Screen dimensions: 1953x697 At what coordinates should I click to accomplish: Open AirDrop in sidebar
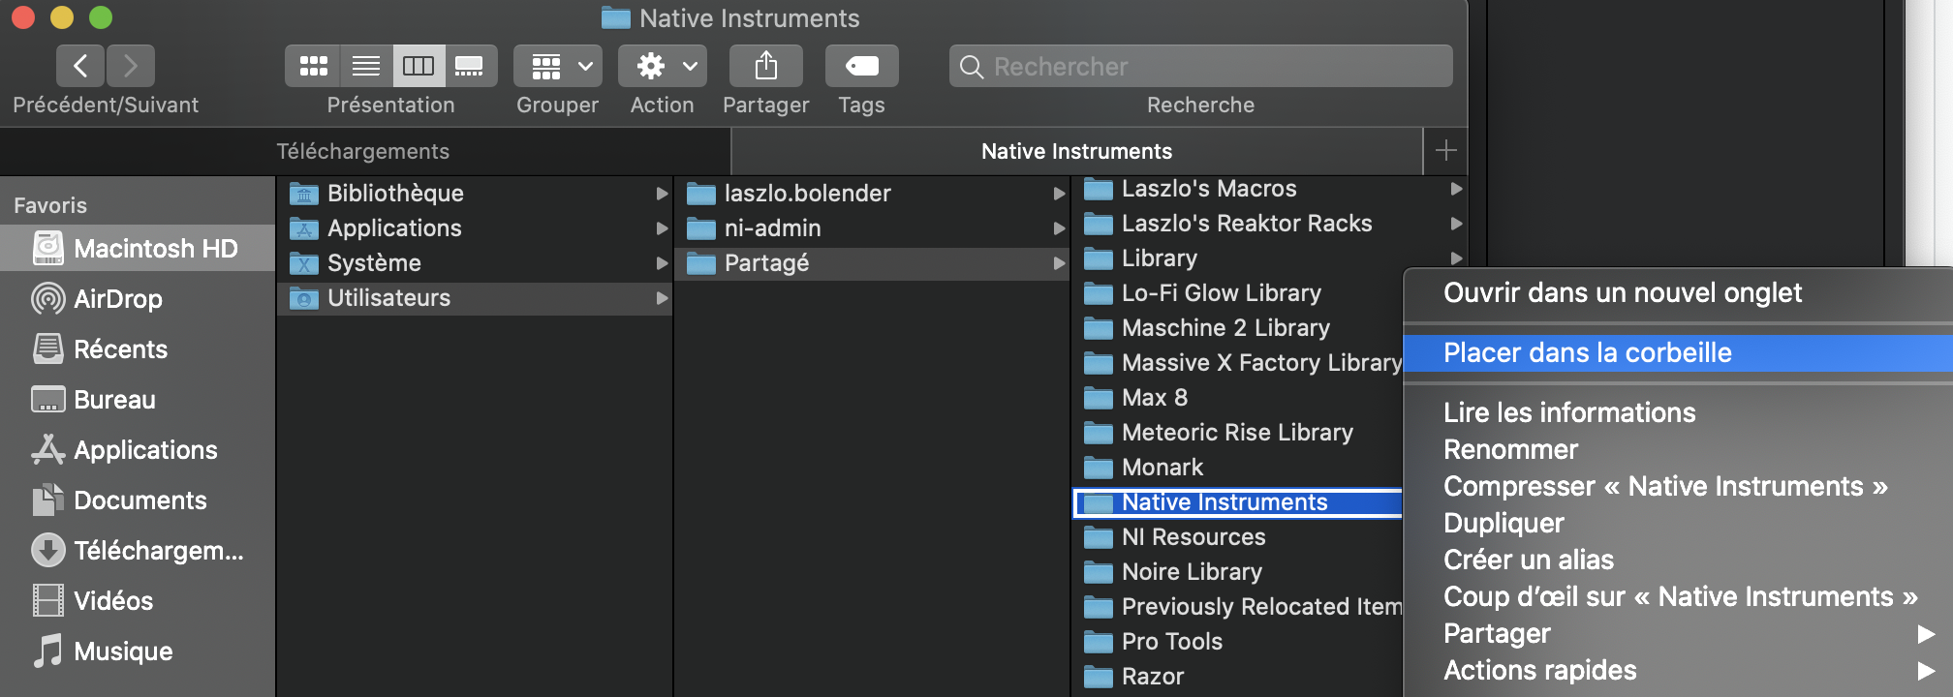point(138,299)
